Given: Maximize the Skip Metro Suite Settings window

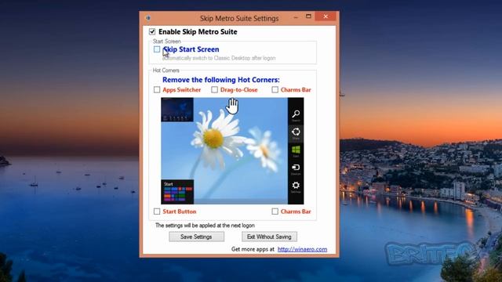Looking at the screenshot, I should click(308, 16).
